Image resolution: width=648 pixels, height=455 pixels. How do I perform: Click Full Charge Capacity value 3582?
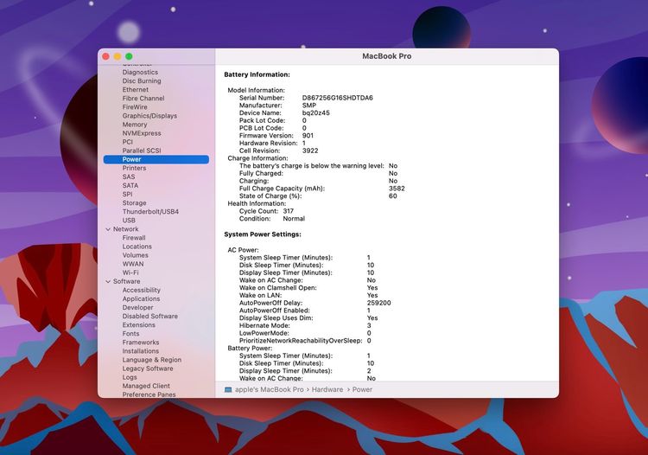[x=397, y=189]
